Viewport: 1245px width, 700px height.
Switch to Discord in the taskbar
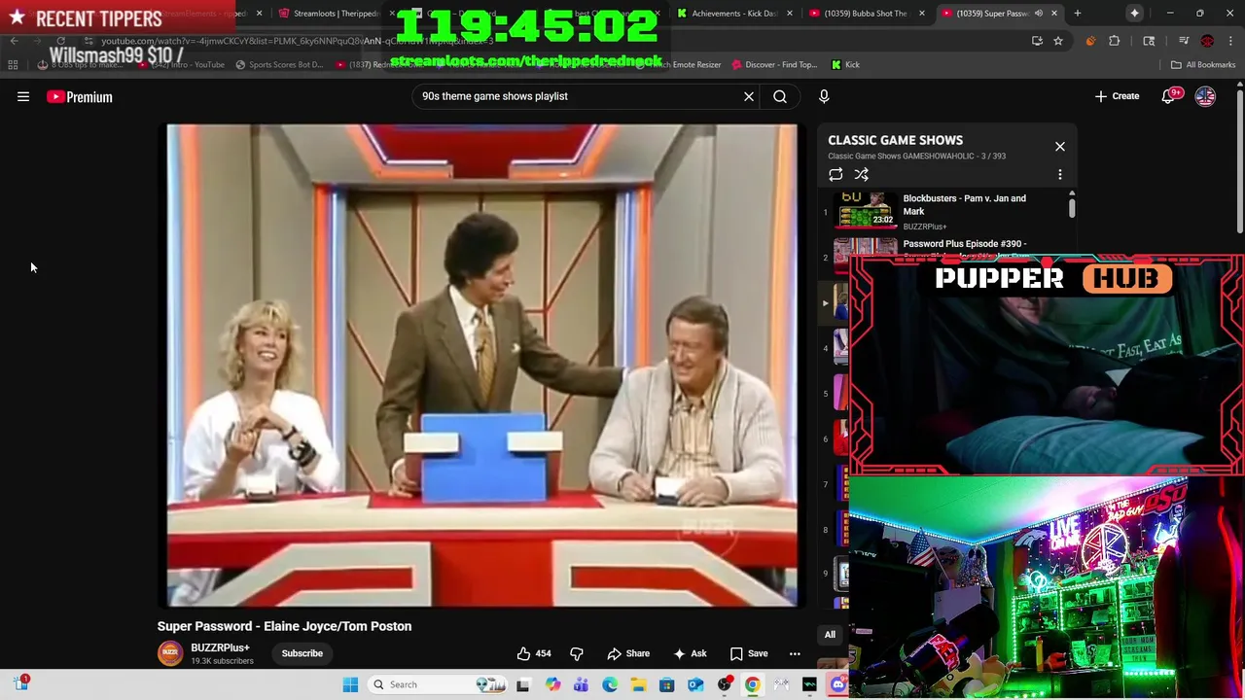tap(837, 684)
